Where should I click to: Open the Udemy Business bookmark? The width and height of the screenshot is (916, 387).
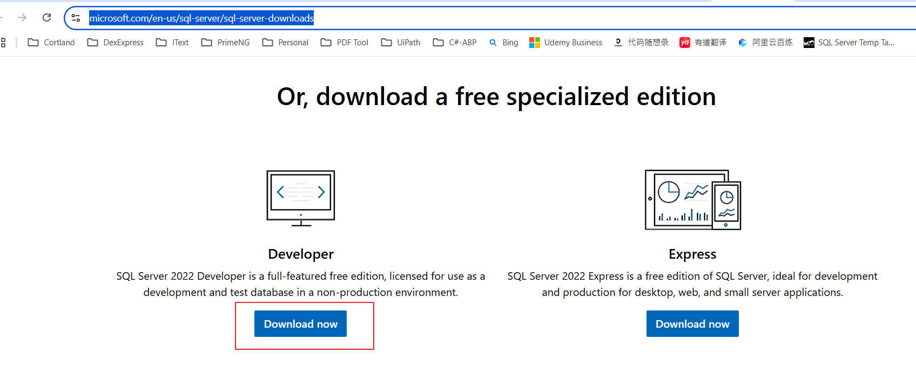pos(566,43)
